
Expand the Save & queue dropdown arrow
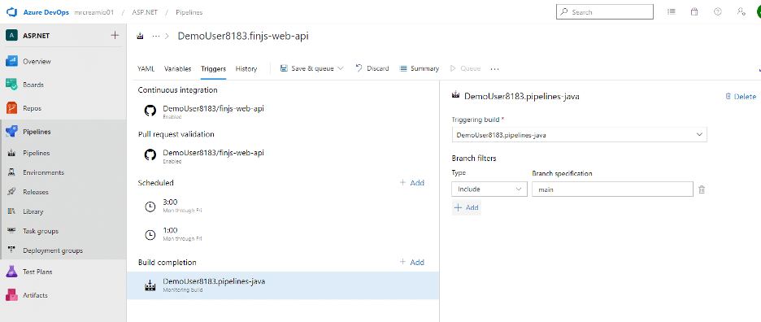[x=340, y=68]
